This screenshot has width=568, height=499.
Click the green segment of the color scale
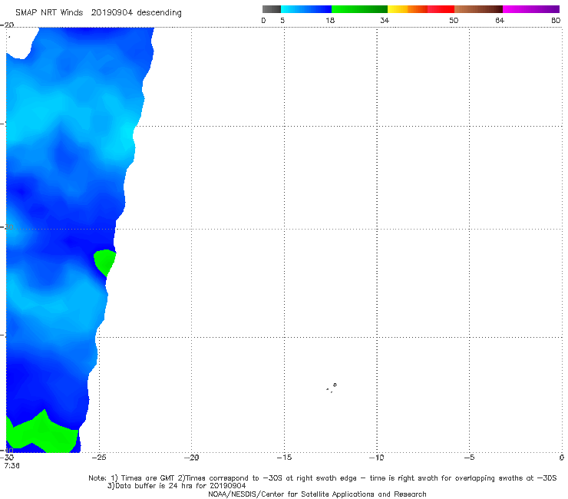(359, 9)
